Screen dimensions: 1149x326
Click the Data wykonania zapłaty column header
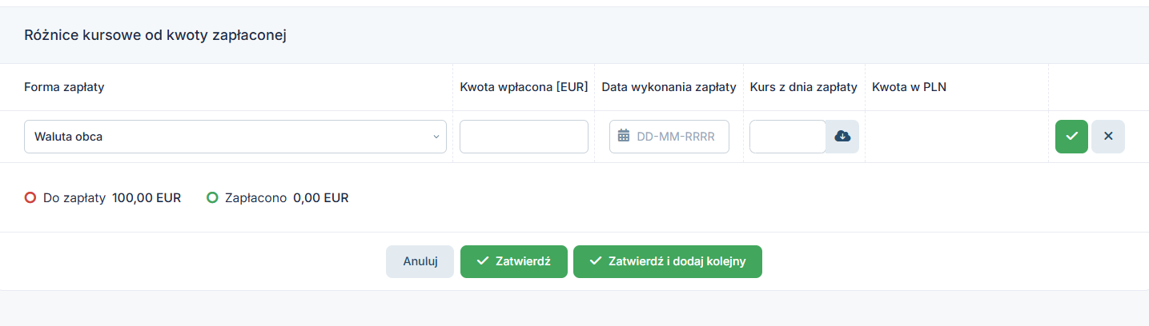pyautogui.click(x=669, y=87)
